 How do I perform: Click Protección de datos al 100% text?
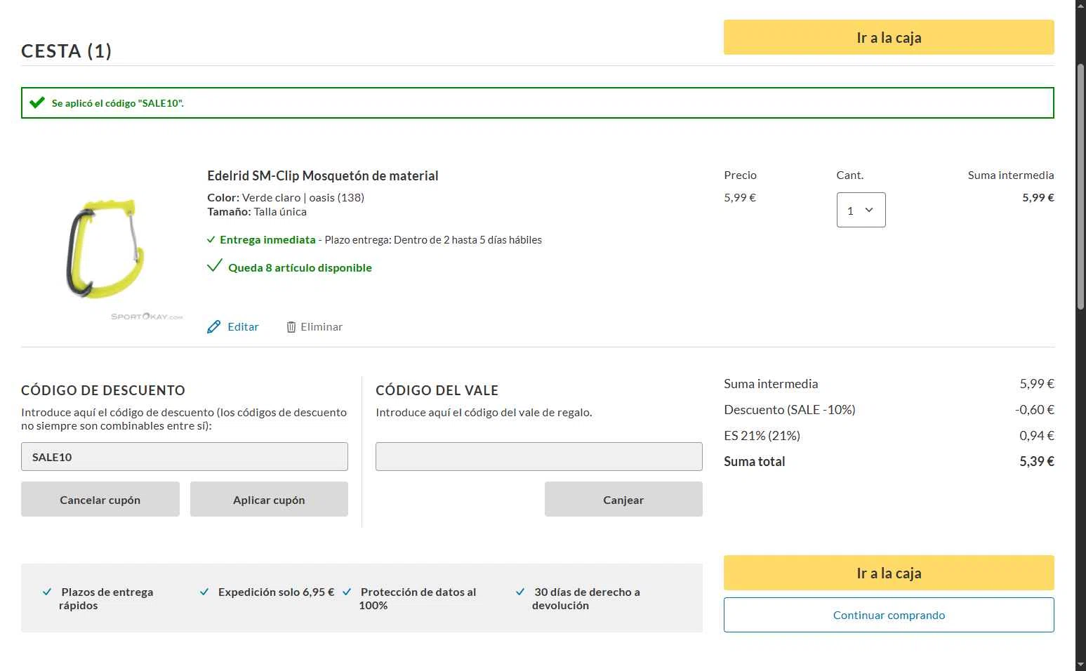click(418, 599)
